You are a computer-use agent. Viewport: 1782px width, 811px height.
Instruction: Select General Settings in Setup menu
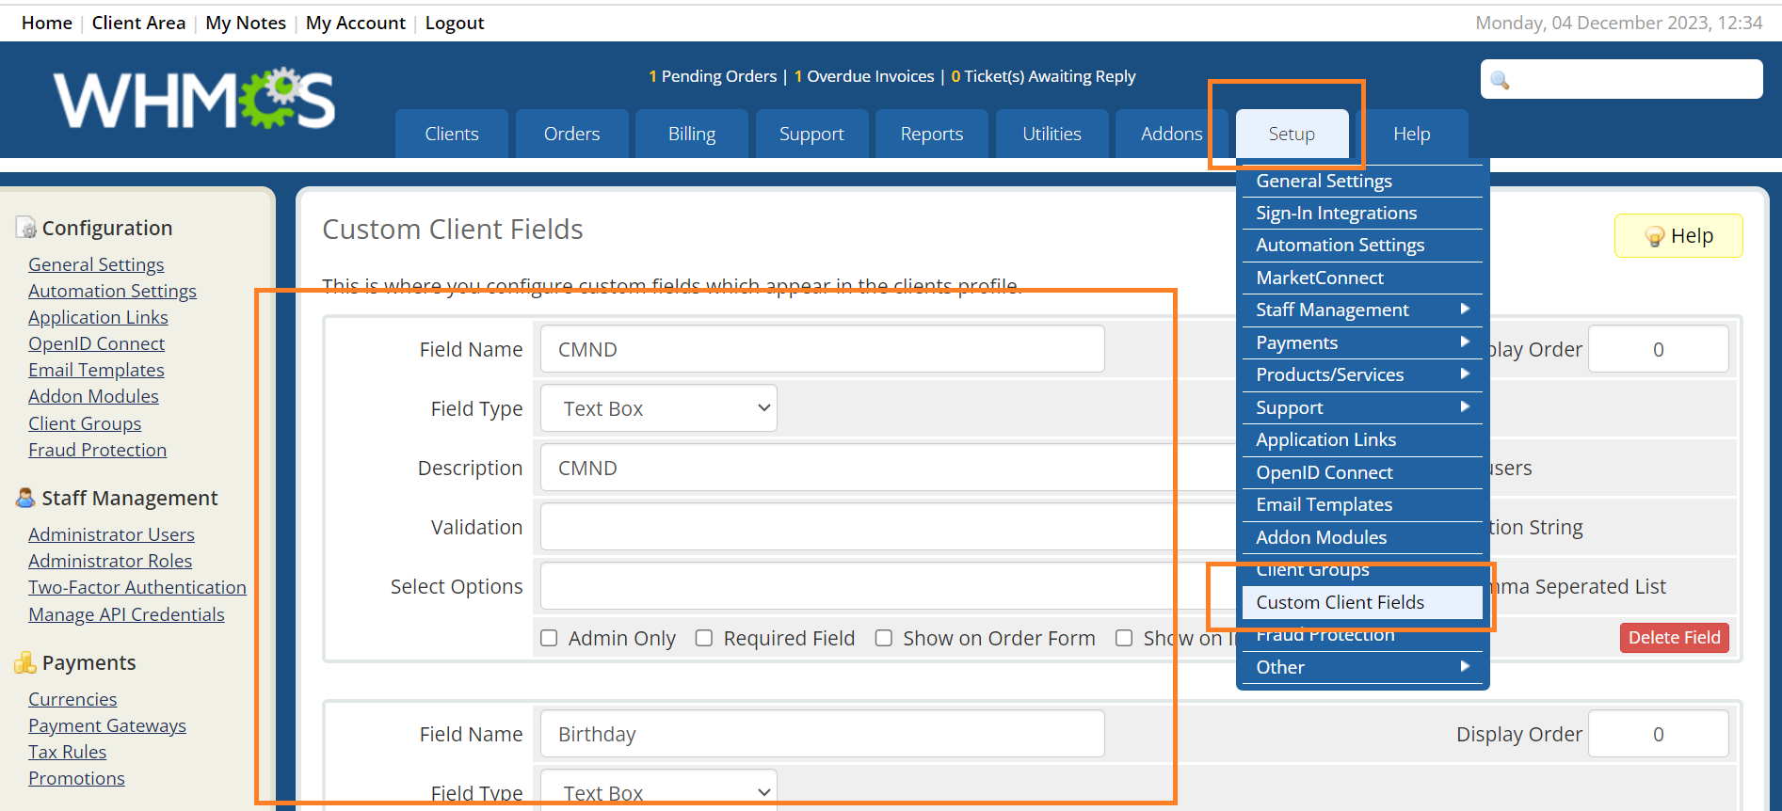pyautogui.click(x=1362, y=181)
